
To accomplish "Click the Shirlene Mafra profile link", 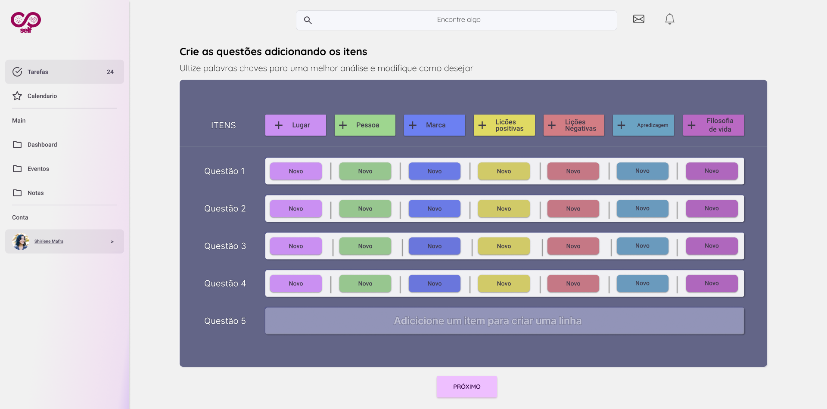I will coord(49,242).
